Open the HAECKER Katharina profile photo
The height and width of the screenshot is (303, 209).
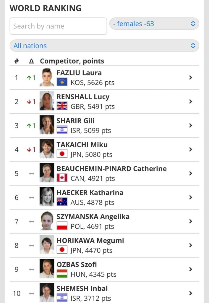pos(47,197)
